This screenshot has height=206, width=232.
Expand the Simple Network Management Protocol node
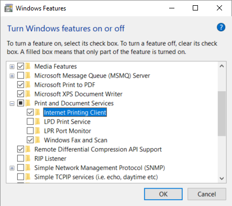click(12, 168)
